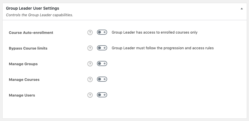
Task: Select the Bypass Course limits label
Action: 28,48
